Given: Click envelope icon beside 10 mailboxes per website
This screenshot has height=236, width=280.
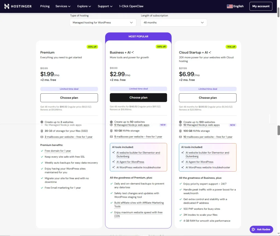Looking at the screenshot, I should click(180, 137).
